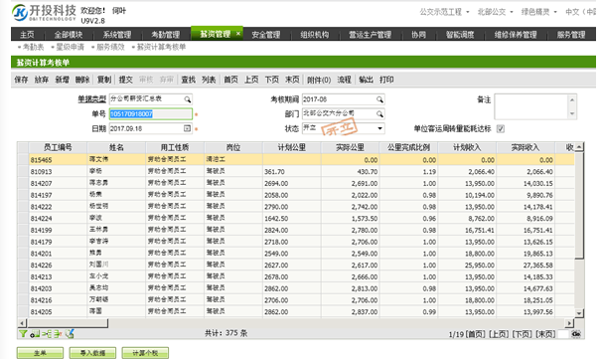Open the 薪资计算考核单 submenu link
602x359 pixels.
[x=161, y=47]
